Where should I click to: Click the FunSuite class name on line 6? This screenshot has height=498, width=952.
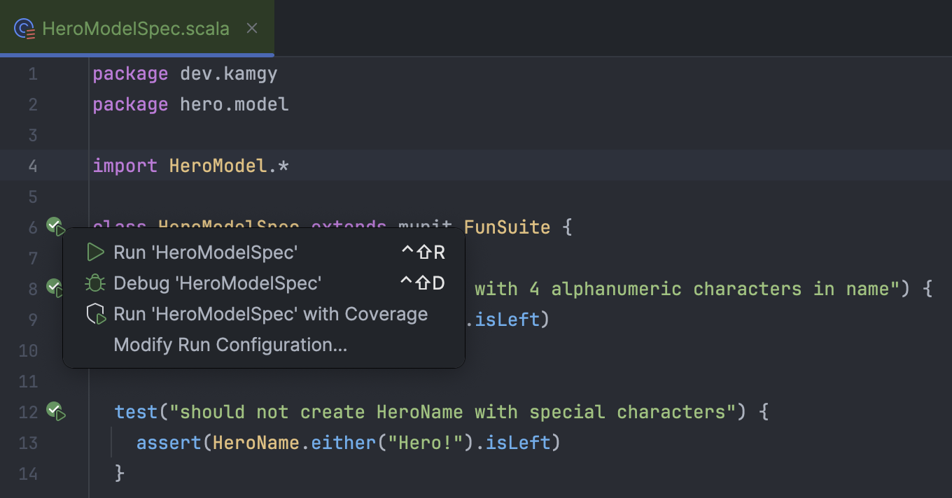coord(507,227)
